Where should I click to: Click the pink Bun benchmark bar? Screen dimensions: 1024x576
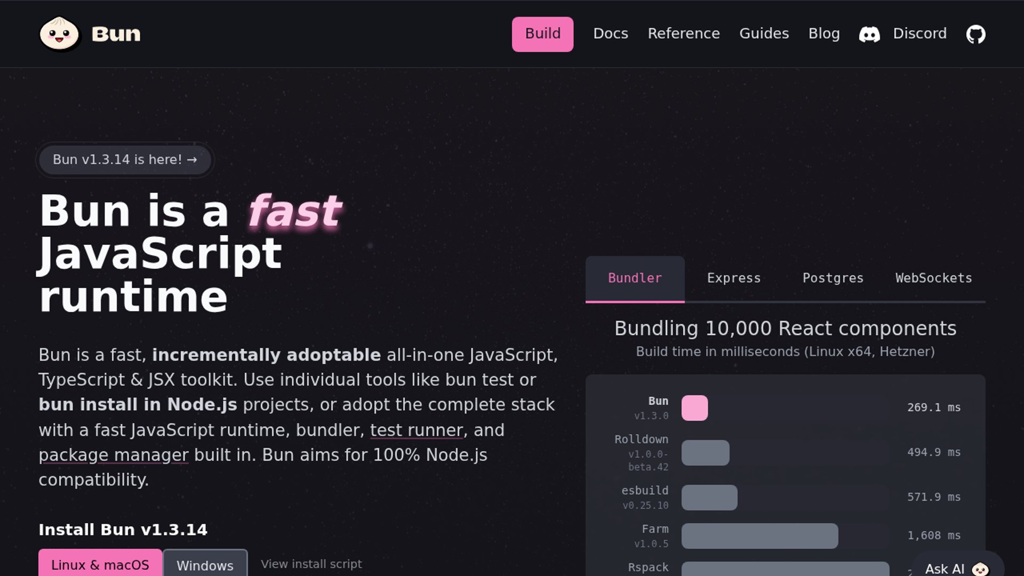click(694, 408)
